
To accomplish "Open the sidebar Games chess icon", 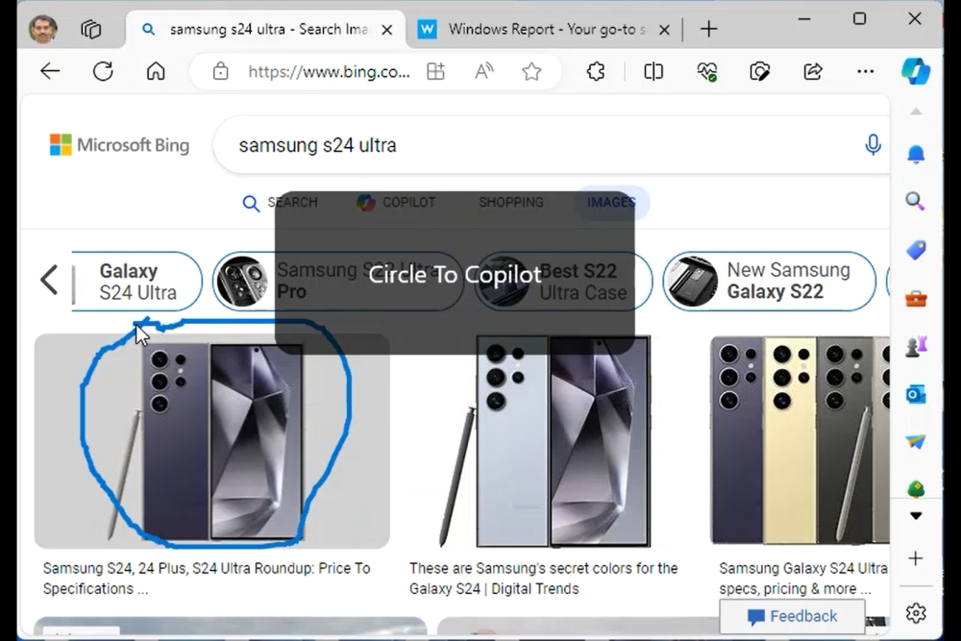I will (916, 346).
